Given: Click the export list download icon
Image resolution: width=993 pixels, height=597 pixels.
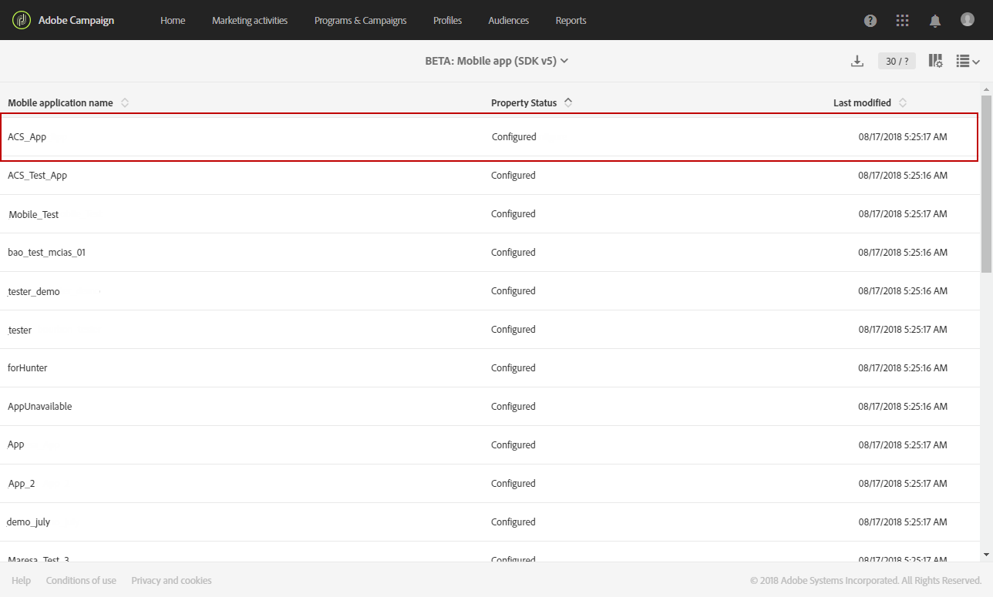Looking at the screenshot, I should 857,61.
